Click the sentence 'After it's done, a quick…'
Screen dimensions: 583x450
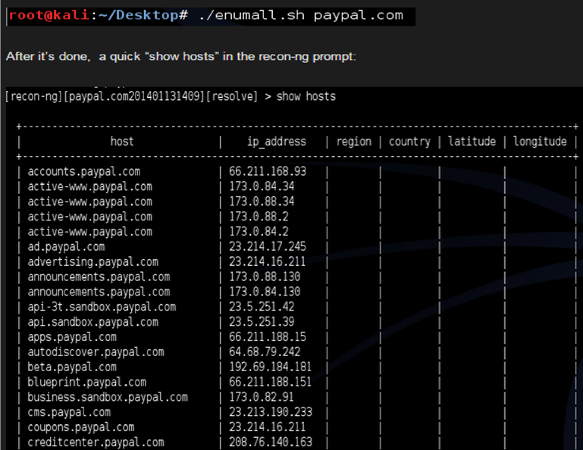click(x=180, y=57)
